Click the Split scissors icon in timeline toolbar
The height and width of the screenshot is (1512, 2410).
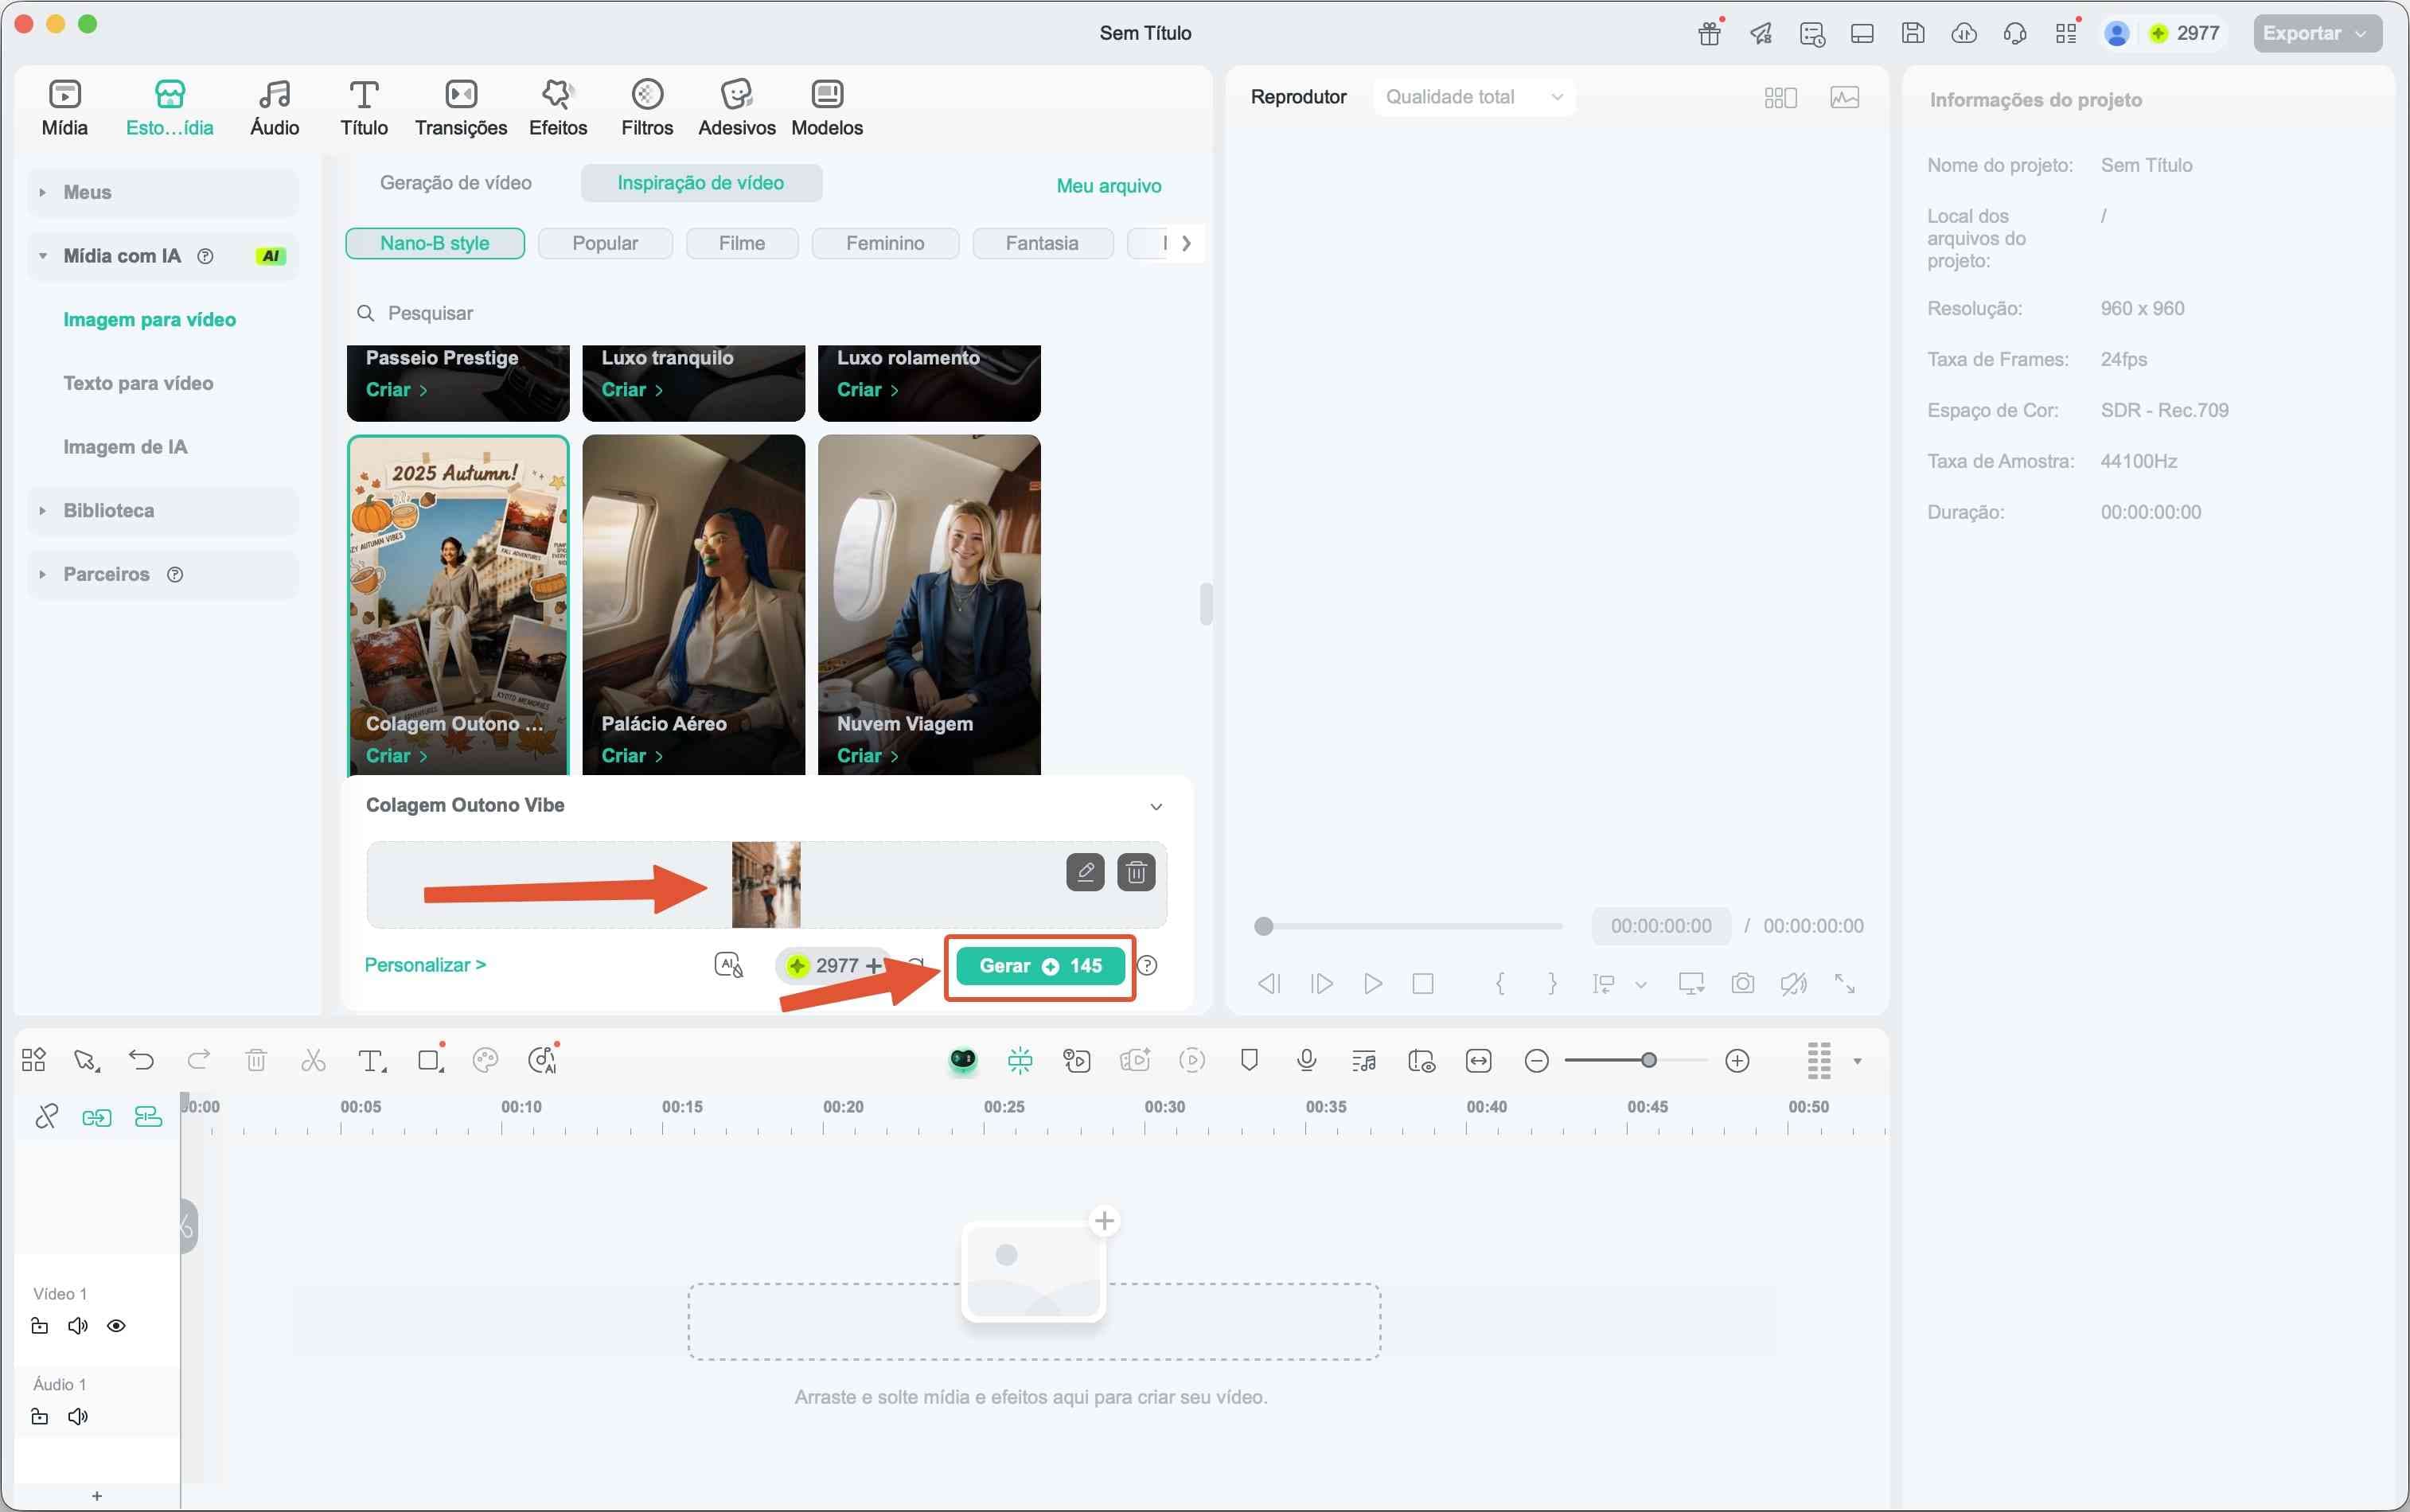point(313,1060)
